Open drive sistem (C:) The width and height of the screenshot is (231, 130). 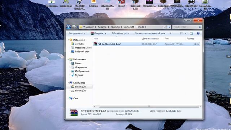(x=80, y=87)
